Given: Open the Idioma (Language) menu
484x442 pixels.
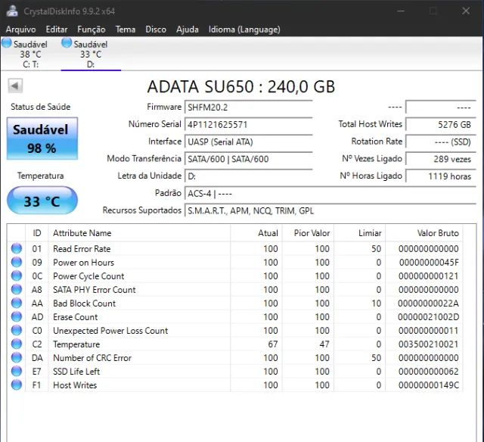Looking at the screenshot, I should (x=244, y=30).
